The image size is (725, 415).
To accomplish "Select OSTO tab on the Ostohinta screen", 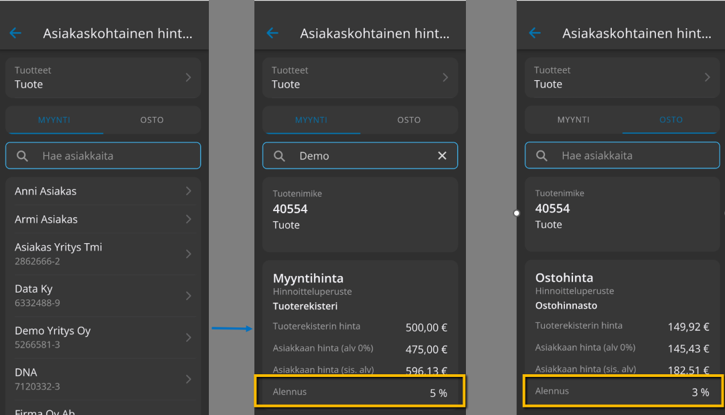I will (x=671, y=120).
